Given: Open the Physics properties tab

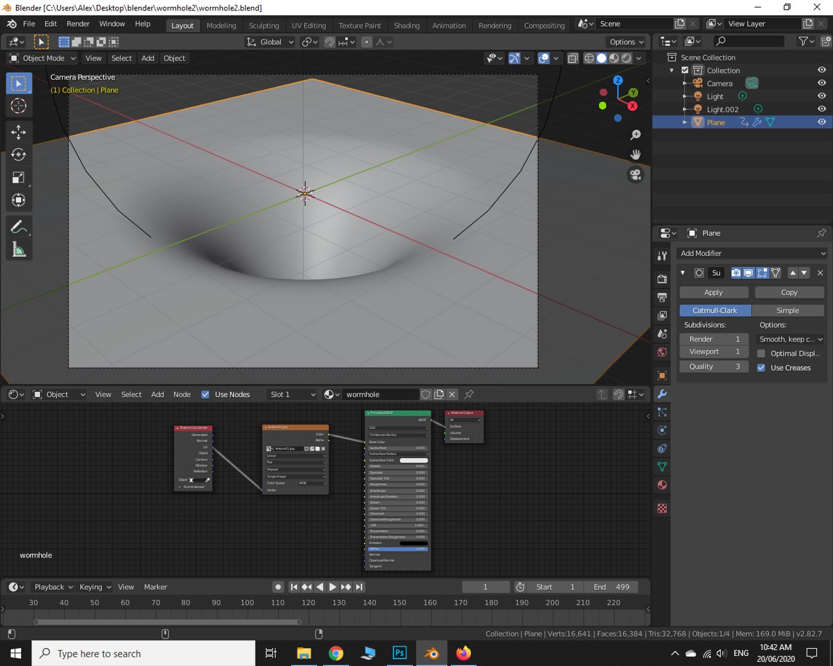Looking at the screenshot, I should click(662, 430).
